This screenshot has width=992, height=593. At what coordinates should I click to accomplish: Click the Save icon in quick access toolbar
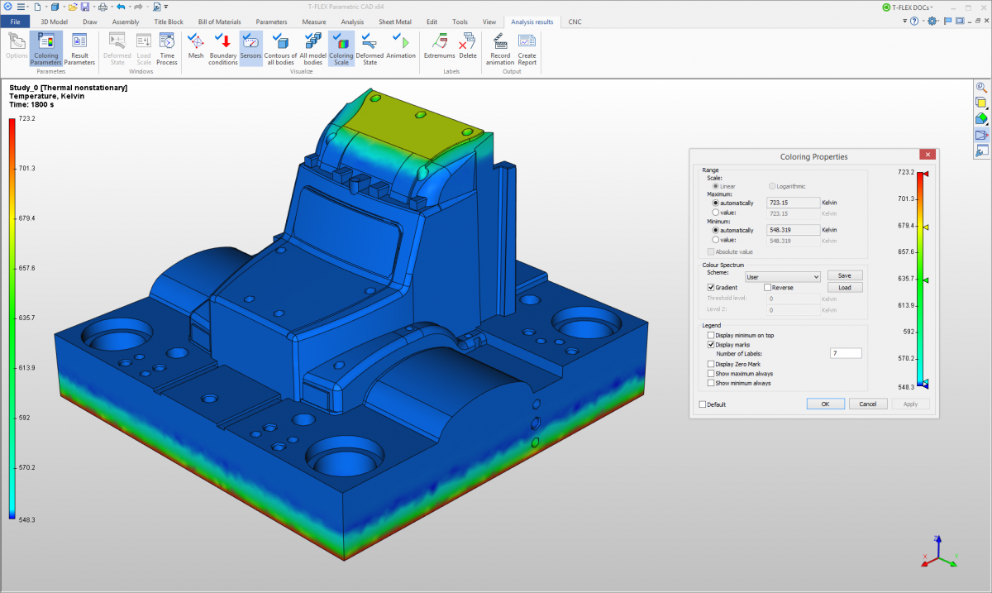[85, 7]
